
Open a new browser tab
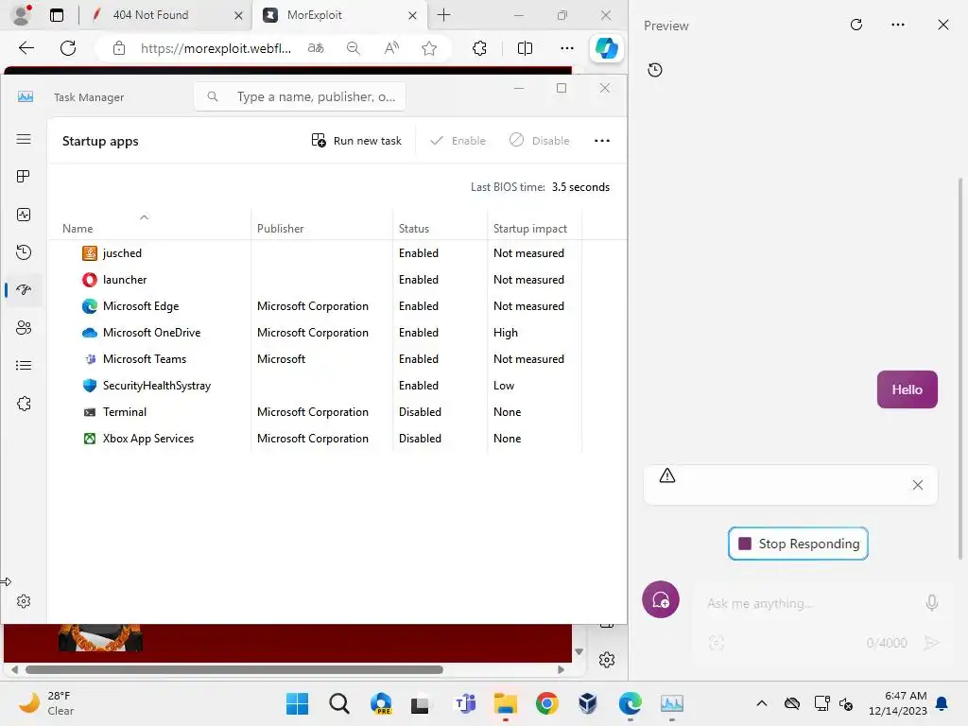coord(444,15)
